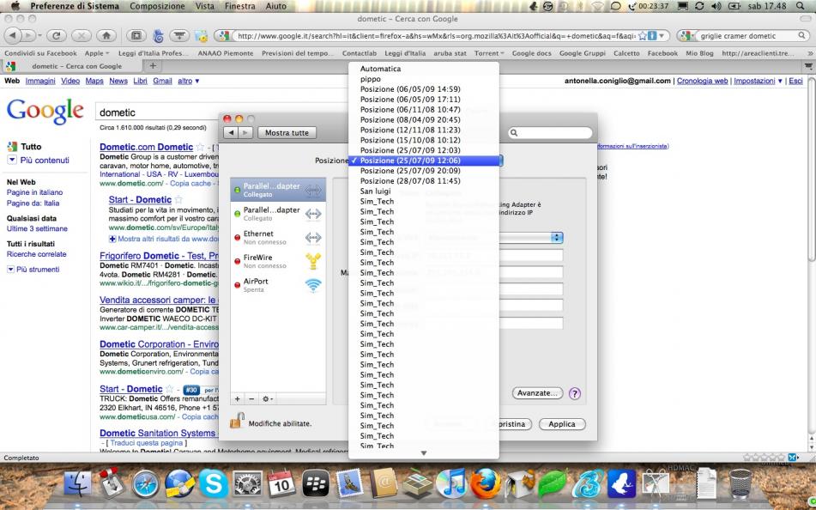
Task: Select FireWire network service
Action: [x=278, y=261]
